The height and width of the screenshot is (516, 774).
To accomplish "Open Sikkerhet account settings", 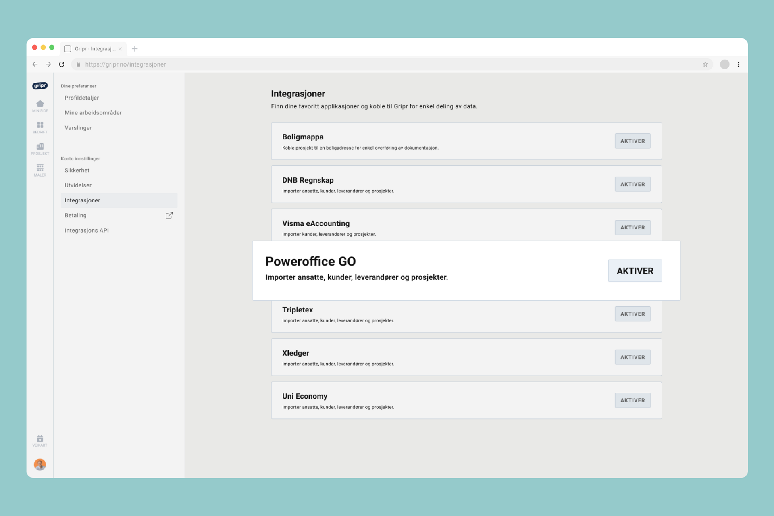I will click(77, 170).
